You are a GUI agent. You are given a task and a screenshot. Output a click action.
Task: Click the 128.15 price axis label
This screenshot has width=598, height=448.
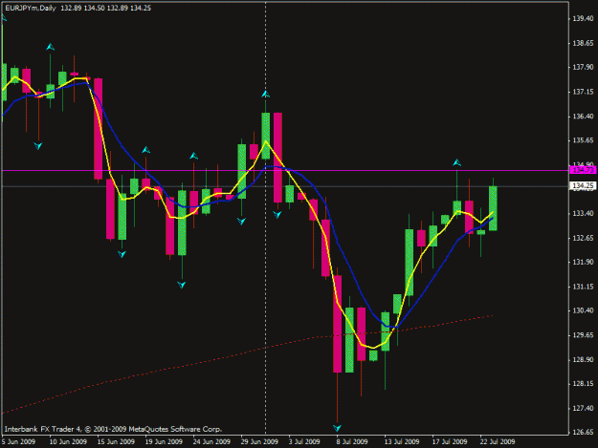(x=583, y=384)
